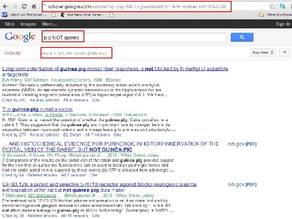
Task: Select the Images tab in black bar
Action: pyautogui.click(x=28, y=24)
